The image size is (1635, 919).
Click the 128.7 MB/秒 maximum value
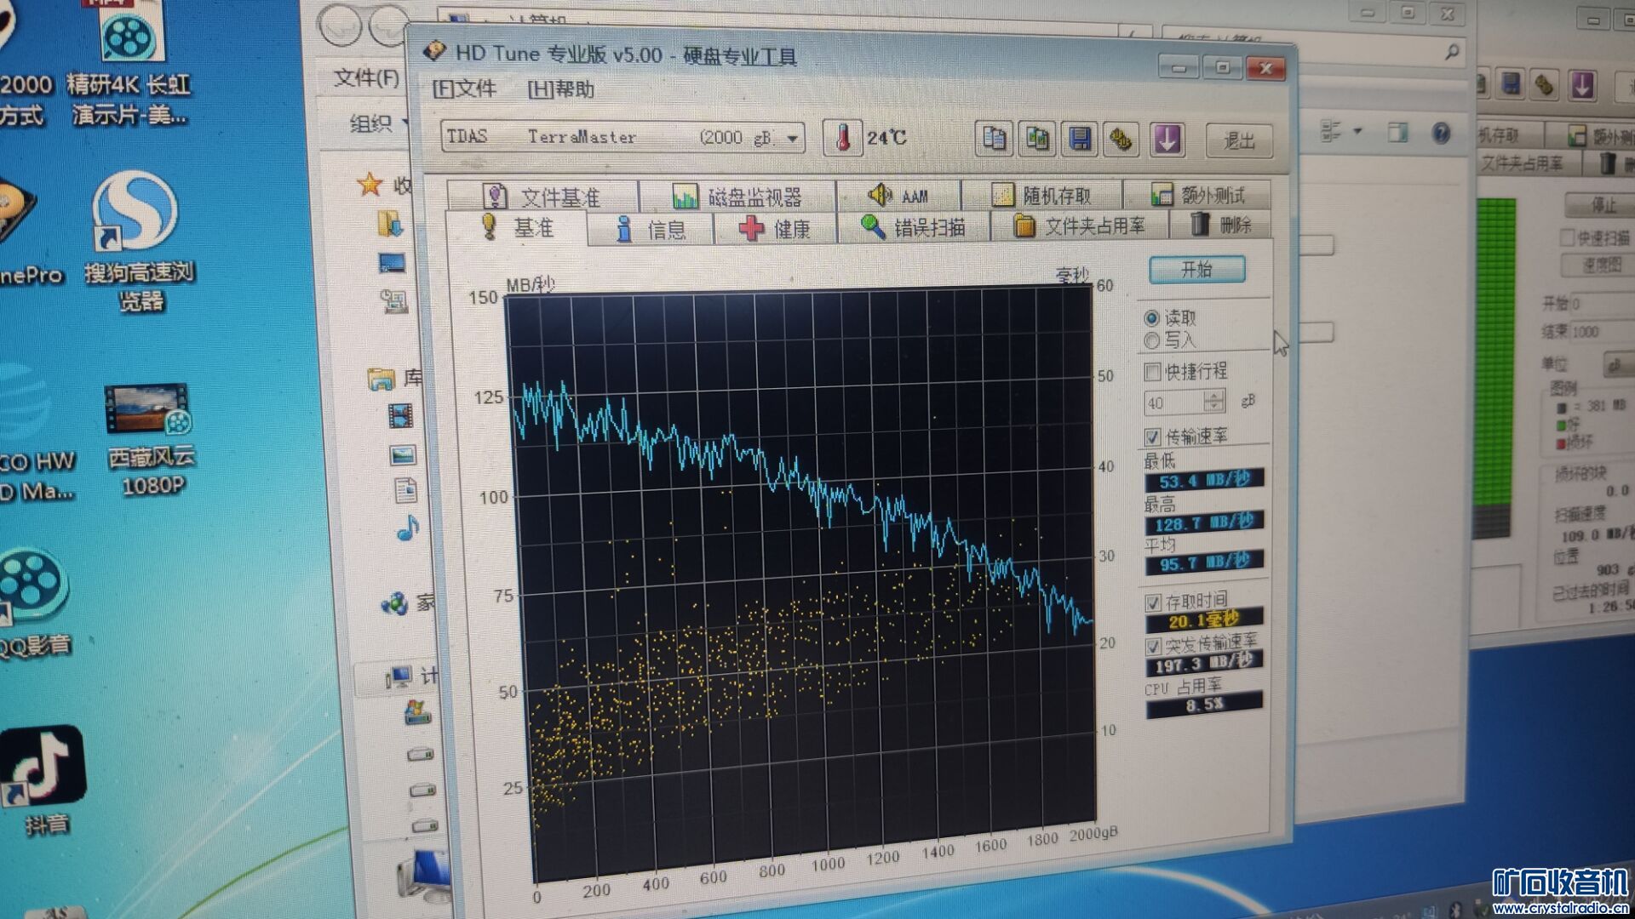1204,522
